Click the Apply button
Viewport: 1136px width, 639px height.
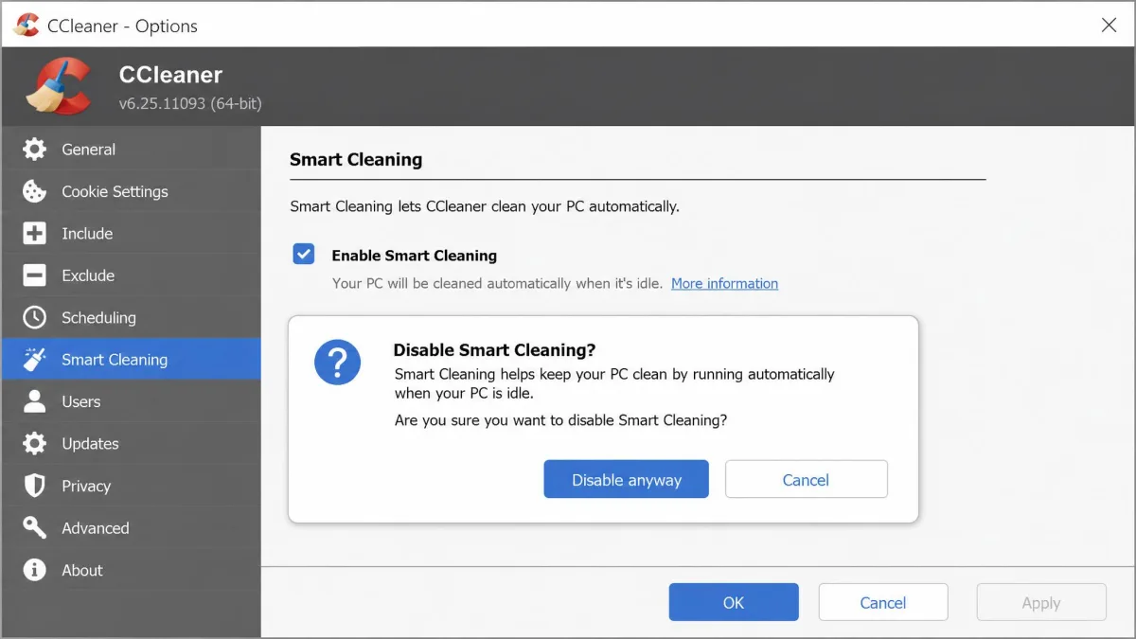(1041, 602)
